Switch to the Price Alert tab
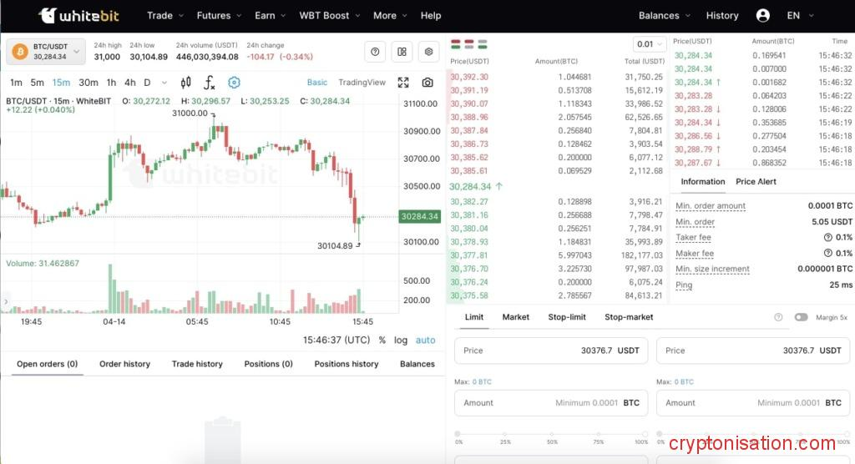855x464 pixels. (x=756, y=182)
